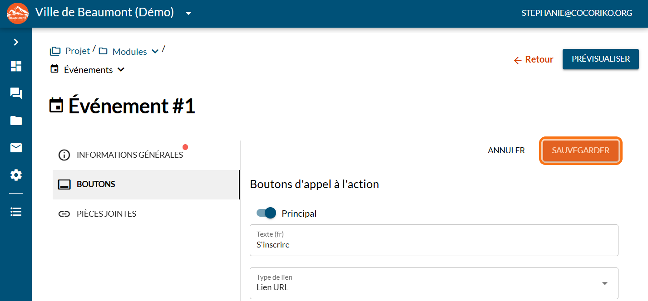
Task: Open the dashboard icon in sidebar
Action: point(16,66)
